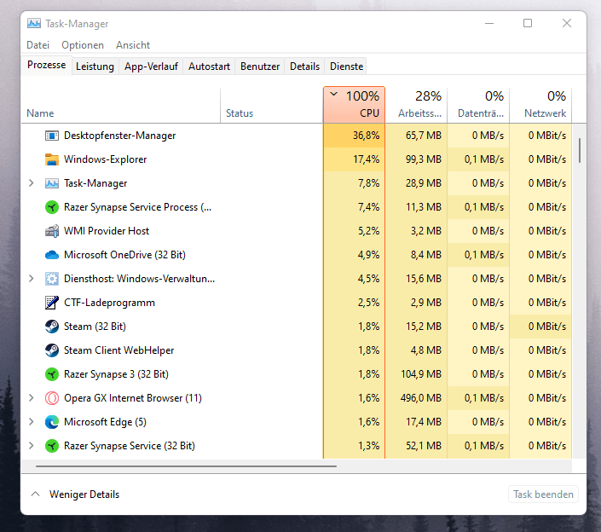Click the 104,9 MB memory value
Screen dimensions: 601x532
click(x=421, y=374)
